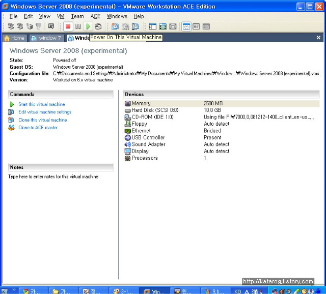Select the Ethernet Bridged value
The width and height of the screenshot is (326, 294).
point(212,131)
